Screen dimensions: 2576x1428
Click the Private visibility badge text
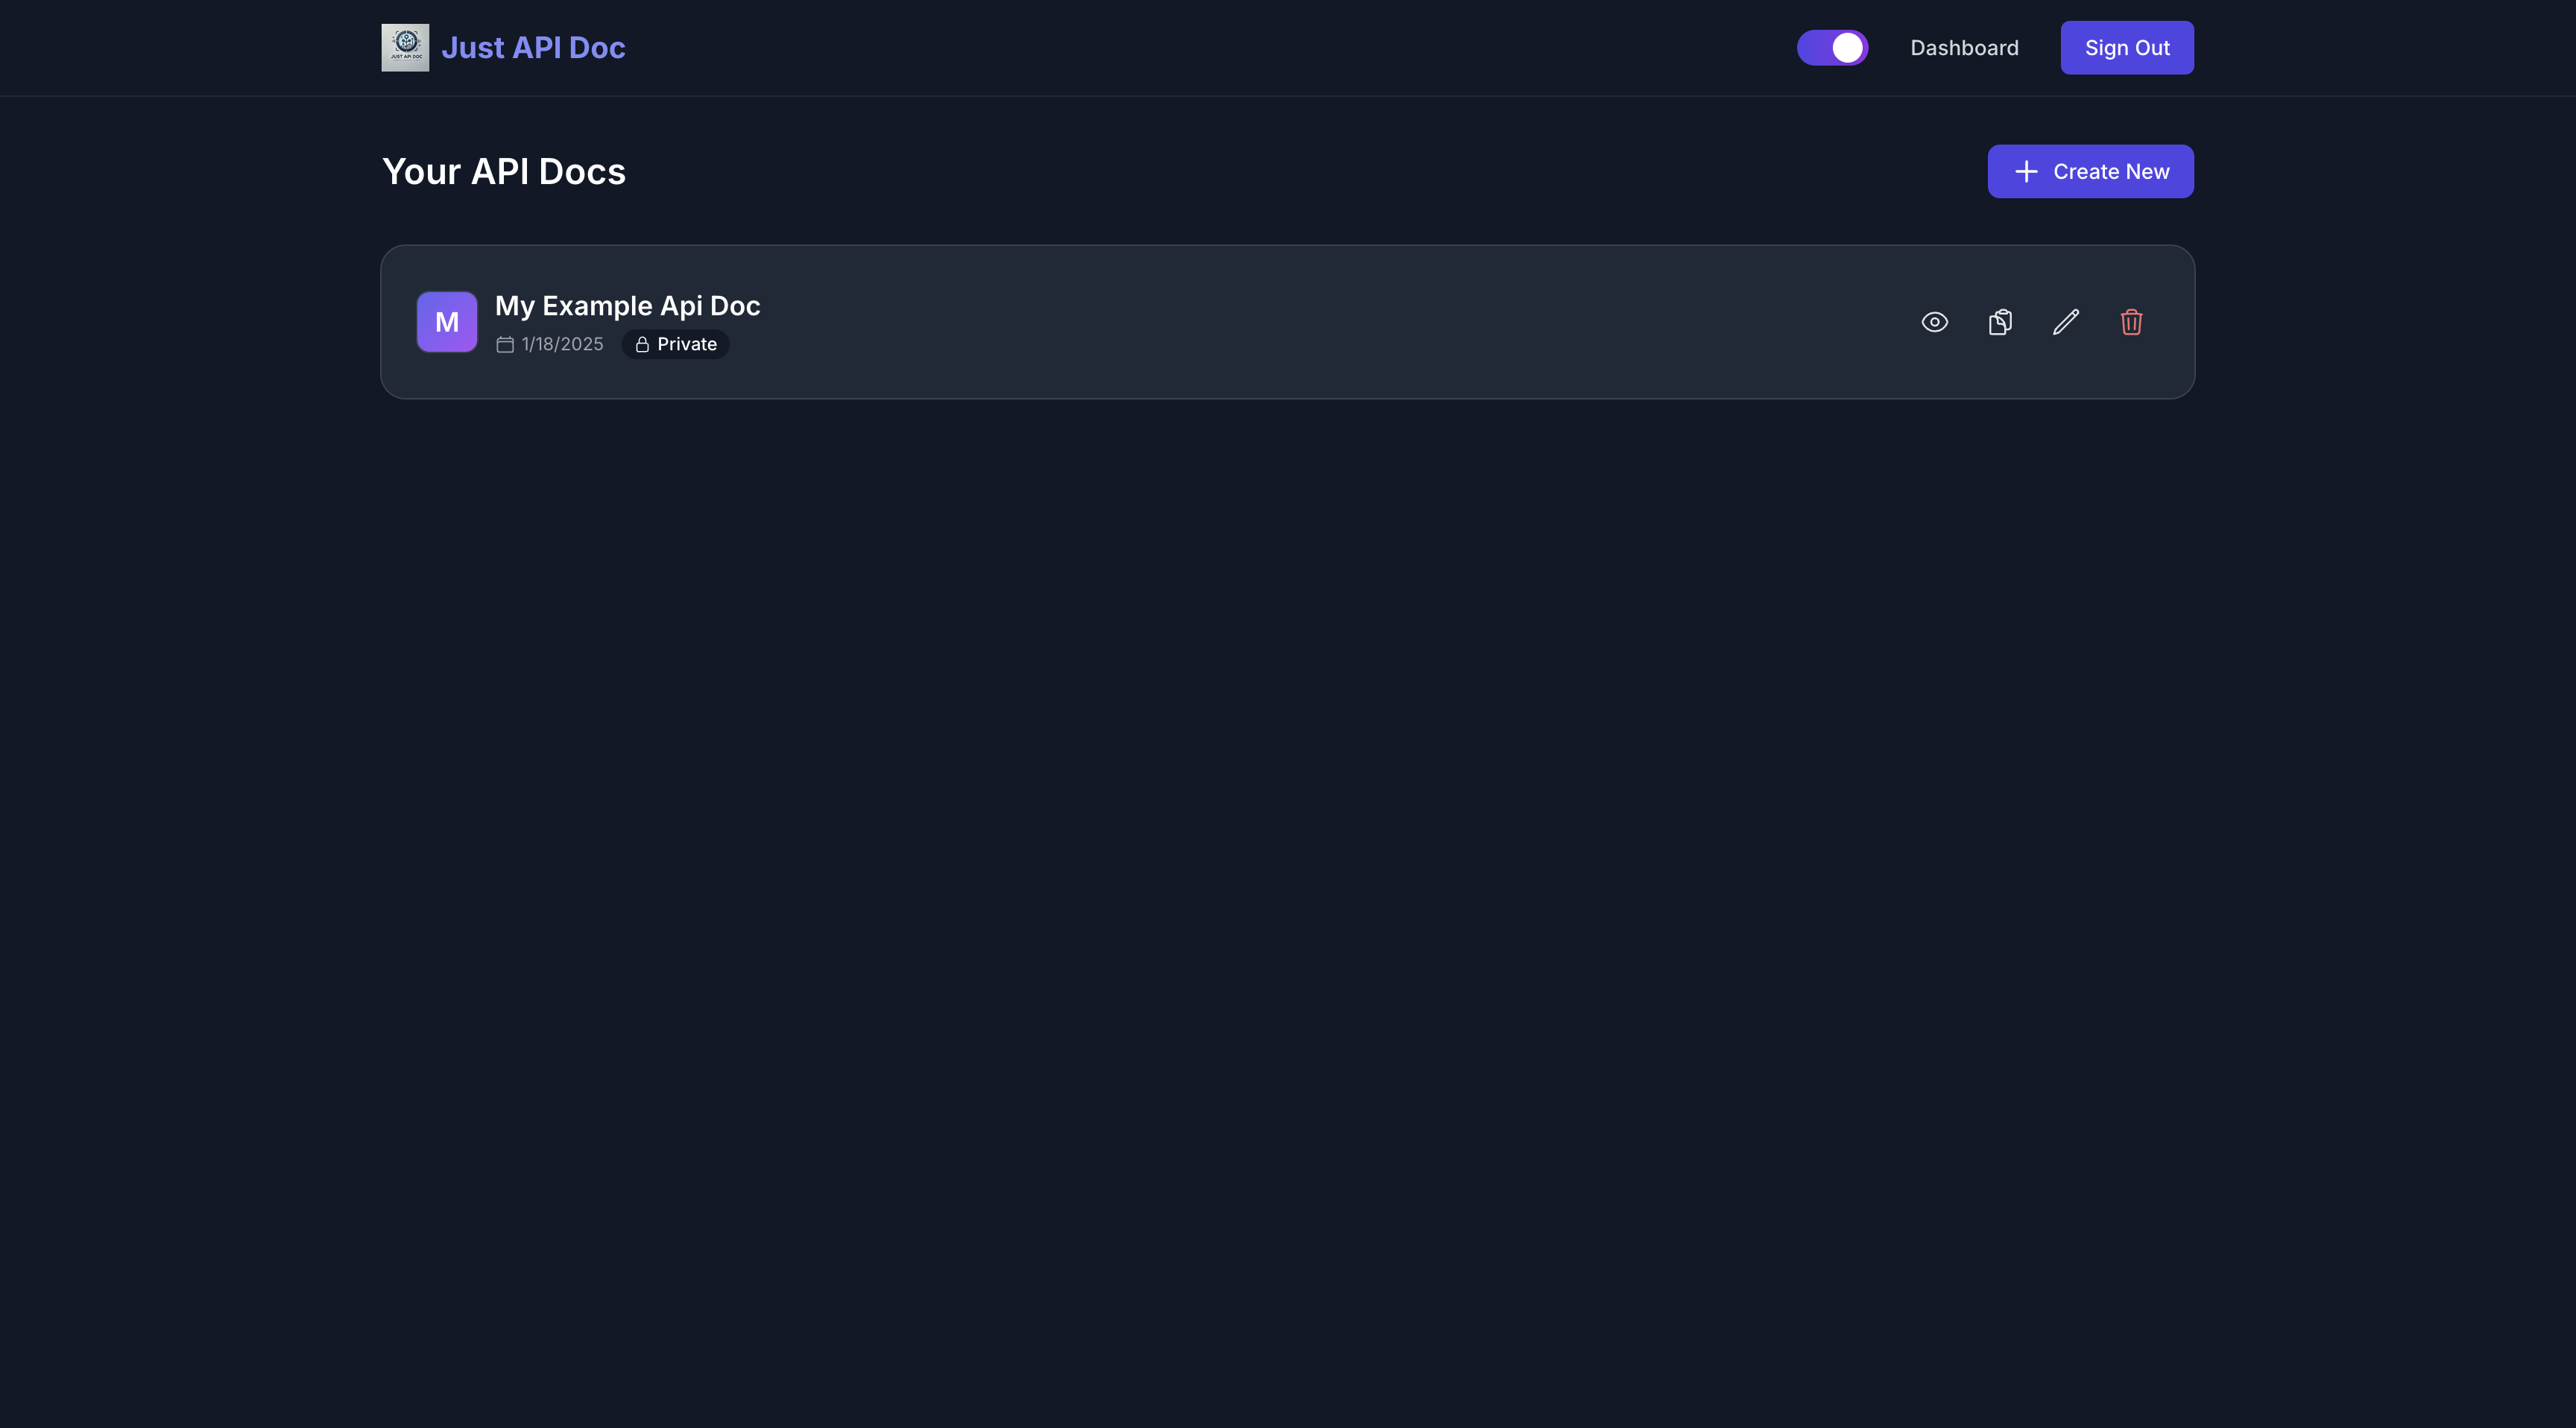point(687,345)
